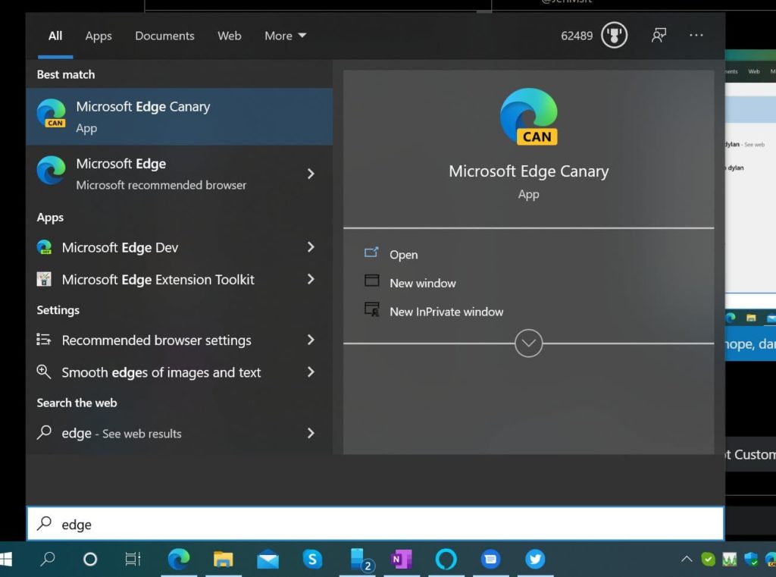This screenshot has width=776, height=577.
Task: Open Microsoft Edge from the taskbar
Action: [178, 560]
